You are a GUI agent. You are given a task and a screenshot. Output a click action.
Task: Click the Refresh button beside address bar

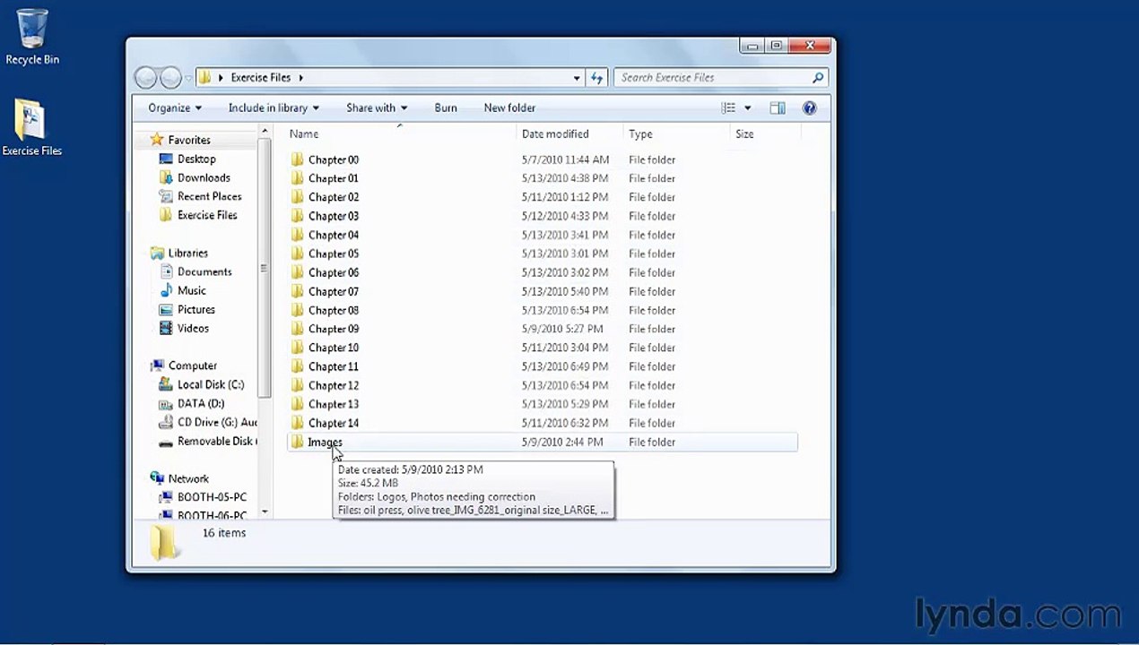(x=597, y=78)
